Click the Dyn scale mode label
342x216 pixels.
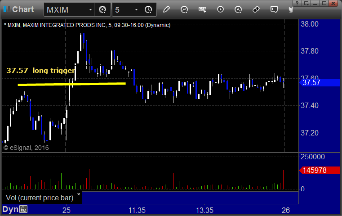click(x=10, y=209)
